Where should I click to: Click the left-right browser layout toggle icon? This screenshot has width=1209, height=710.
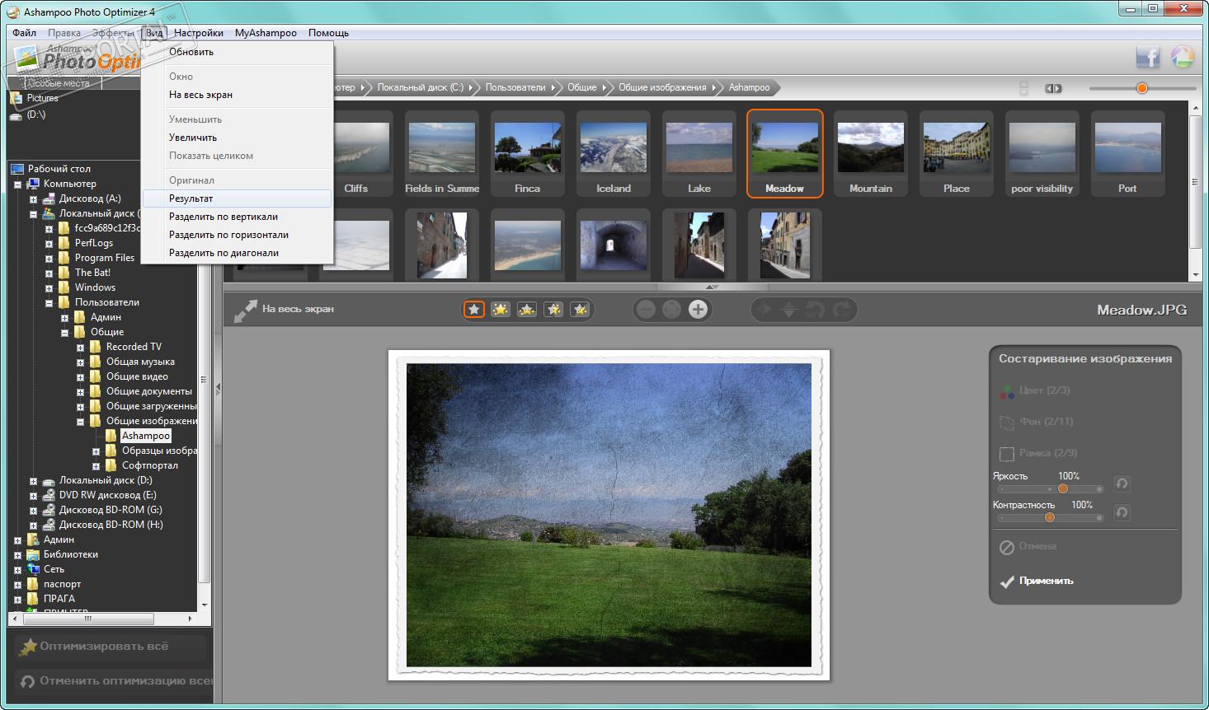[x=1053, y=88]
